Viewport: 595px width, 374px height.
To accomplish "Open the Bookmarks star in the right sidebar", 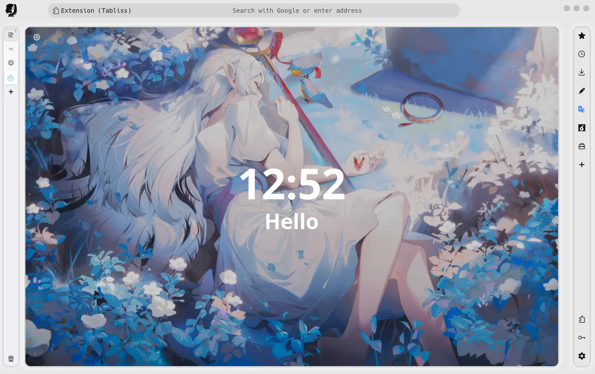I will (x=581, y=36).
